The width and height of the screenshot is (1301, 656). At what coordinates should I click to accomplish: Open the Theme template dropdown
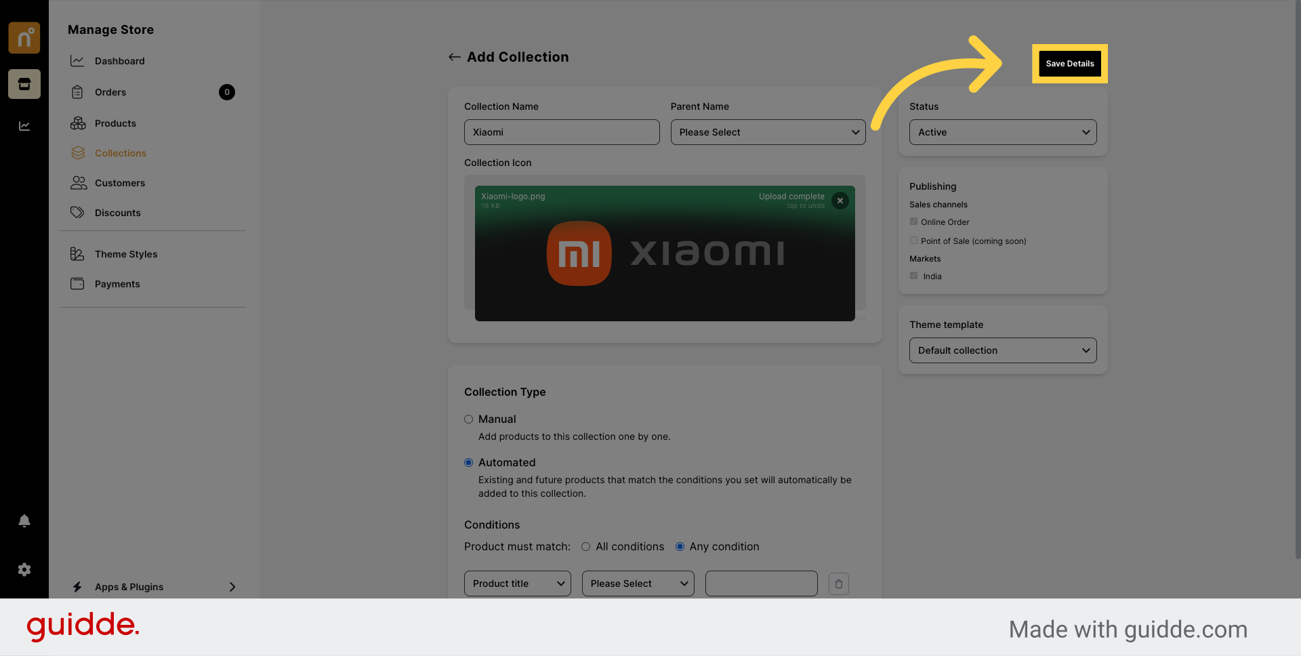pos(1003,350)
